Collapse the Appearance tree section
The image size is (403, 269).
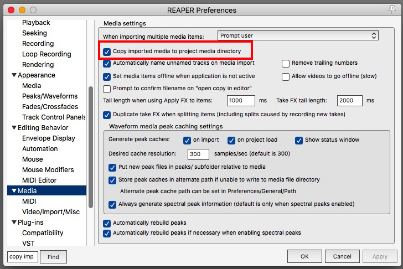(x=14, y=75)
